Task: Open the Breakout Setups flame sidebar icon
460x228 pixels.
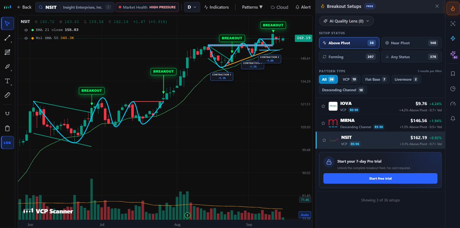Action: tap(453, 8)
